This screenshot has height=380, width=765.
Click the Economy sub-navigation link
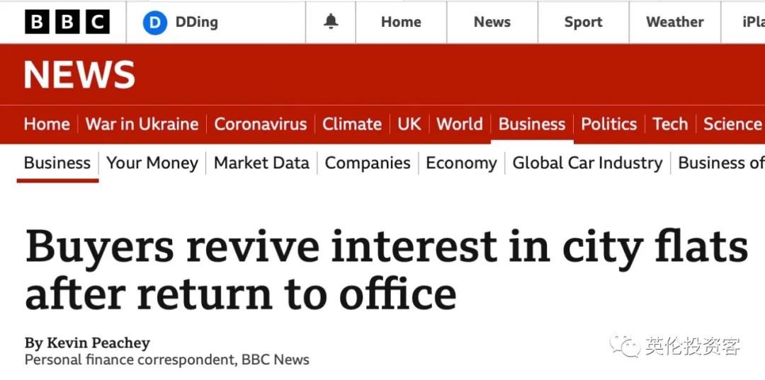tap(461, 163)
